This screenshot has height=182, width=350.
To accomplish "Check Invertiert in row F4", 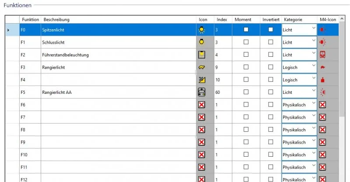I will point(270,79).
